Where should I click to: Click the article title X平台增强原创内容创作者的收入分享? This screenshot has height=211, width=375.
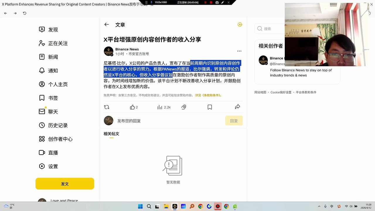click(152, 40)
